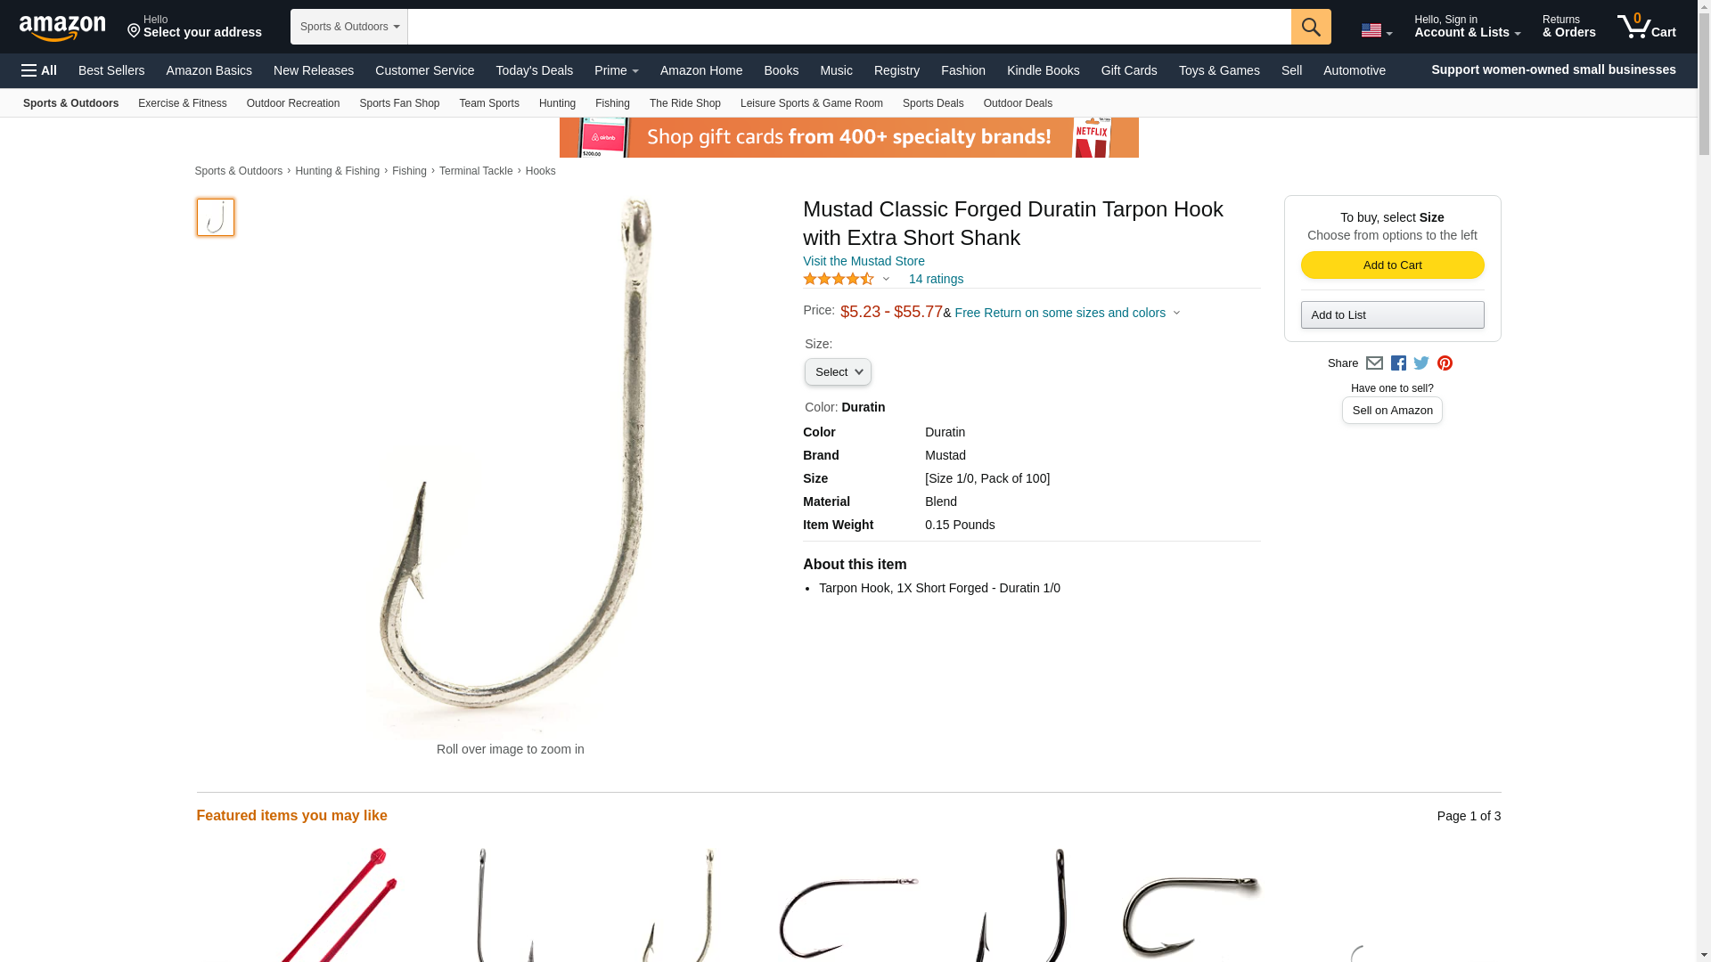Click the hook product thumbnail

(216, 217)
